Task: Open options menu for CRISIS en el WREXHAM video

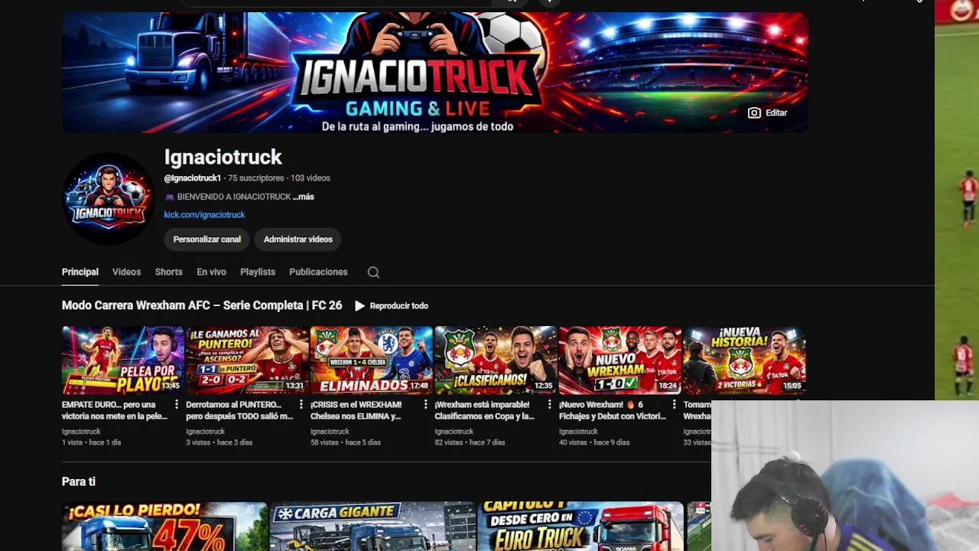Action: (x=425, y=405)
